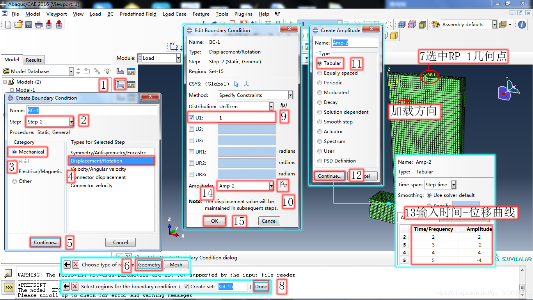Enable the UR2 checkbox

click(x=191, y=163)
